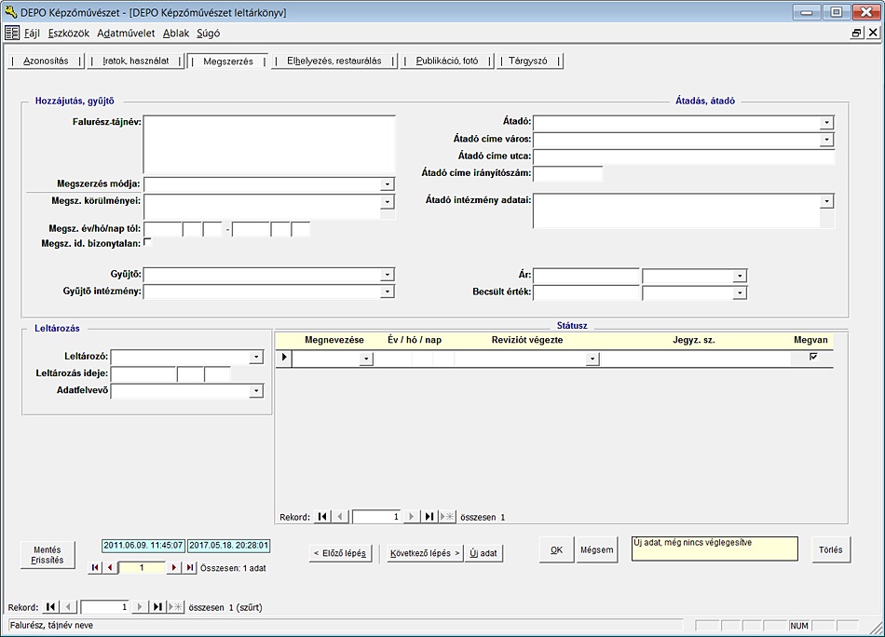Open the Gyűjtő intézmény dropdown
Screen dimensions: 885x637
(x=388, y=291)
